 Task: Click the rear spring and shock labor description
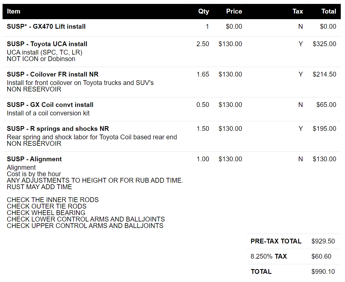click(x=92, y=137)
